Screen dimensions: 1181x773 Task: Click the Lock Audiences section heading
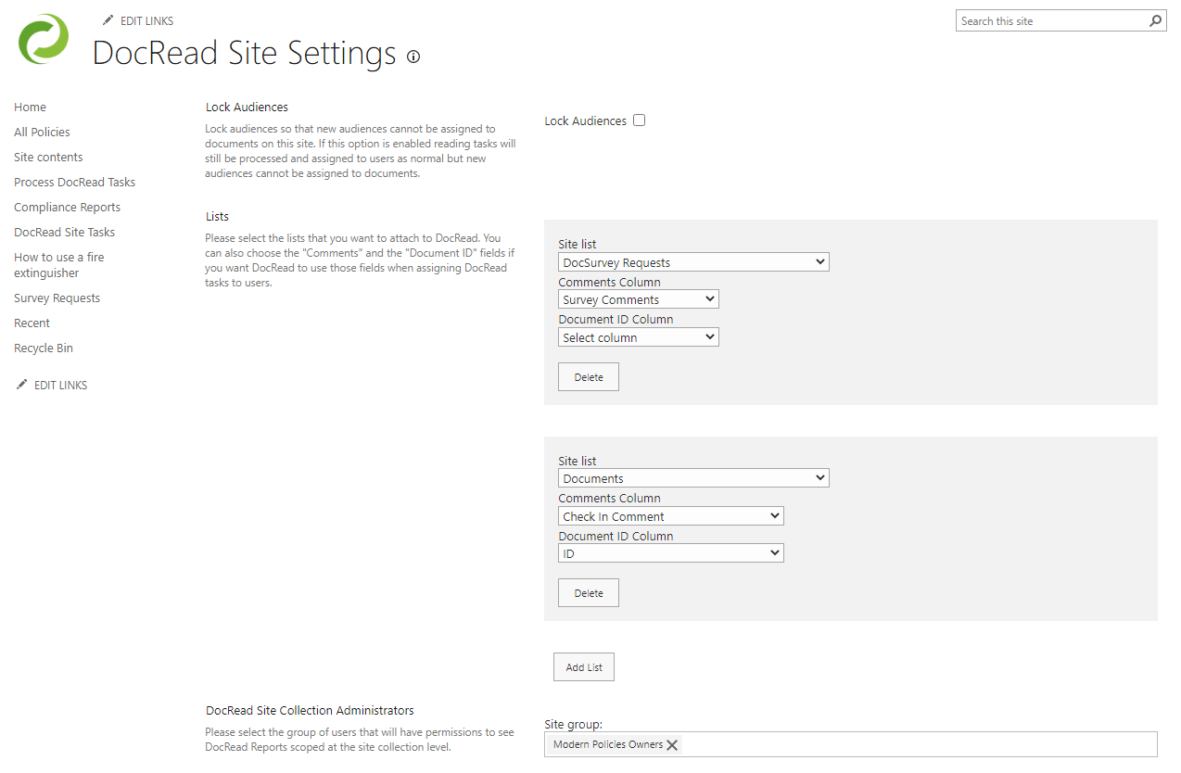point(247,108)
